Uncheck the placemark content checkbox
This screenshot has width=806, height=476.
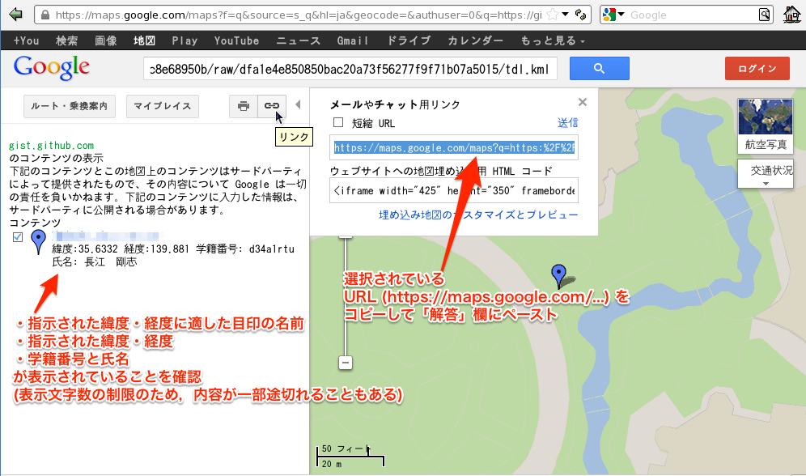18,237
